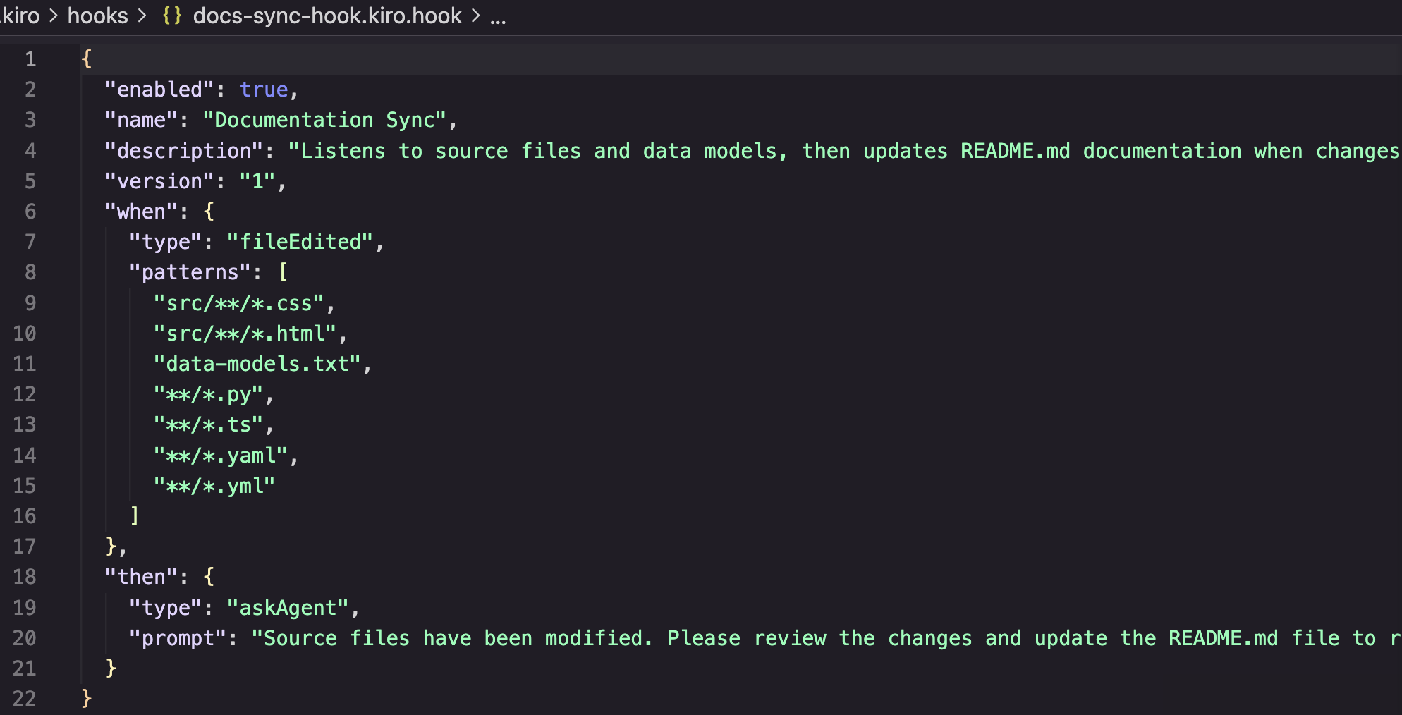The height and width of the screenshot is (715, 1402).
Task: Open the hooks folder breadcrumb
Action: [x=97, y=16]
